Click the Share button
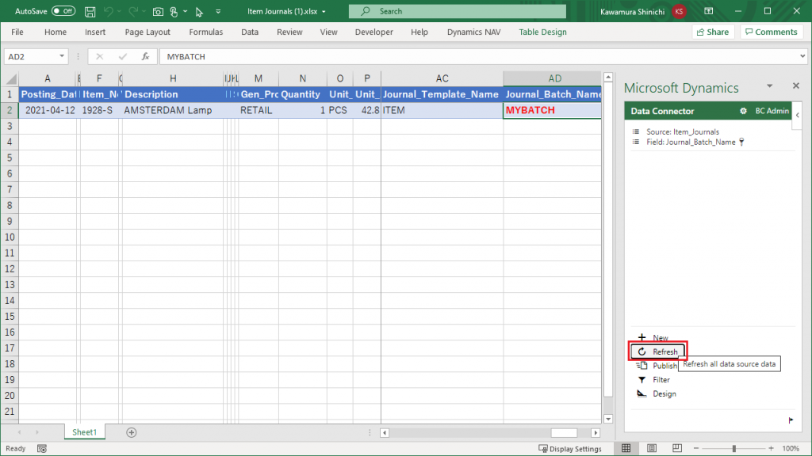Viewport: 812px width, 456px height. (x=713, y=32)
